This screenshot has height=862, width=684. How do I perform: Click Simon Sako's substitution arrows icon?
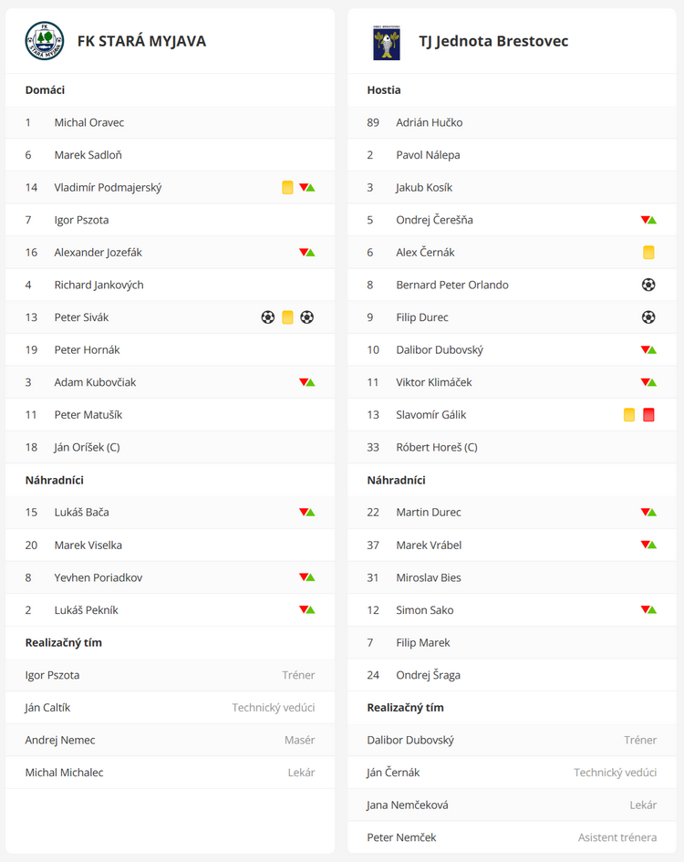648,609
